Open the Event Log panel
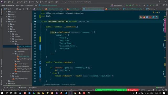The height and width of the screenshot is (95, 168). (160, 88)
